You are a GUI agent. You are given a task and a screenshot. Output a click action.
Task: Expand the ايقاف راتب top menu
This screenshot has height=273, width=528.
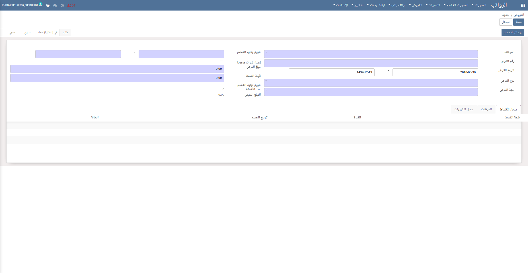pyautogui.click(x=397, y=5)
